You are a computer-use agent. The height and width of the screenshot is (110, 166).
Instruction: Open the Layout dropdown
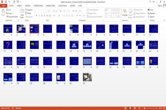pyautogui.click(x=29, y=10)
